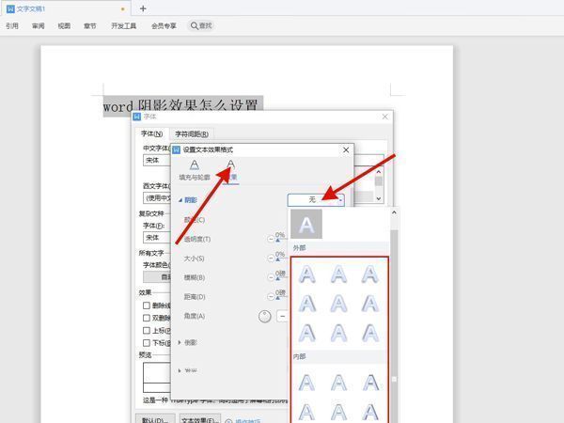
Task: Enable the 上标 superscript checkbox
Action: (147, 330)
